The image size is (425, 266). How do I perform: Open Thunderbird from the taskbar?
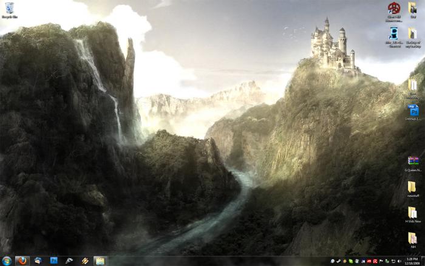point(38,261)
